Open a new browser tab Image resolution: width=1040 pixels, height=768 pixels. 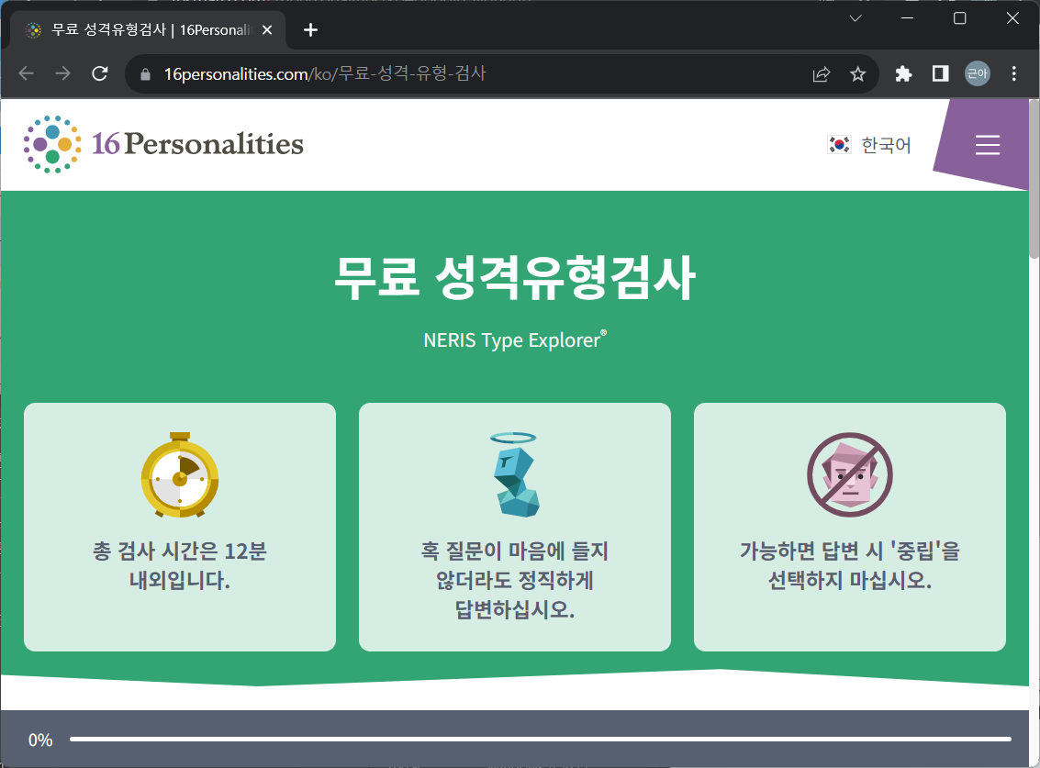310,29
